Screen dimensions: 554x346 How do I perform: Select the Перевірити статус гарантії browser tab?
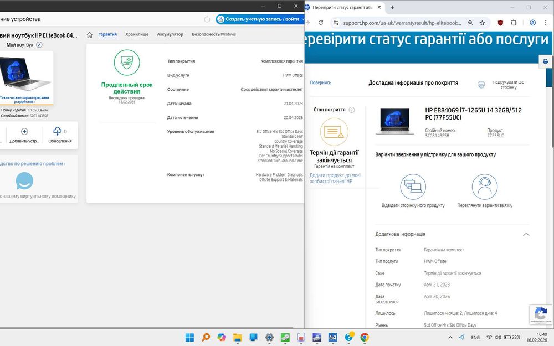[x=342, y=7]
